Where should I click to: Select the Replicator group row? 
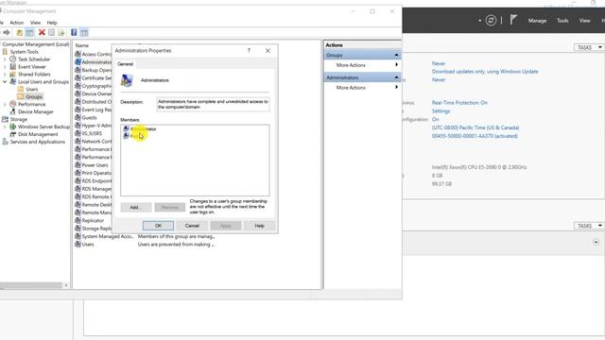click(x=93, y=220)
